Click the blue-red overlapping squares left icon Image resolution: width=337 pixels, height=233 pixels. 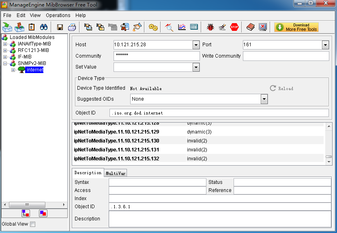[26, 213]
